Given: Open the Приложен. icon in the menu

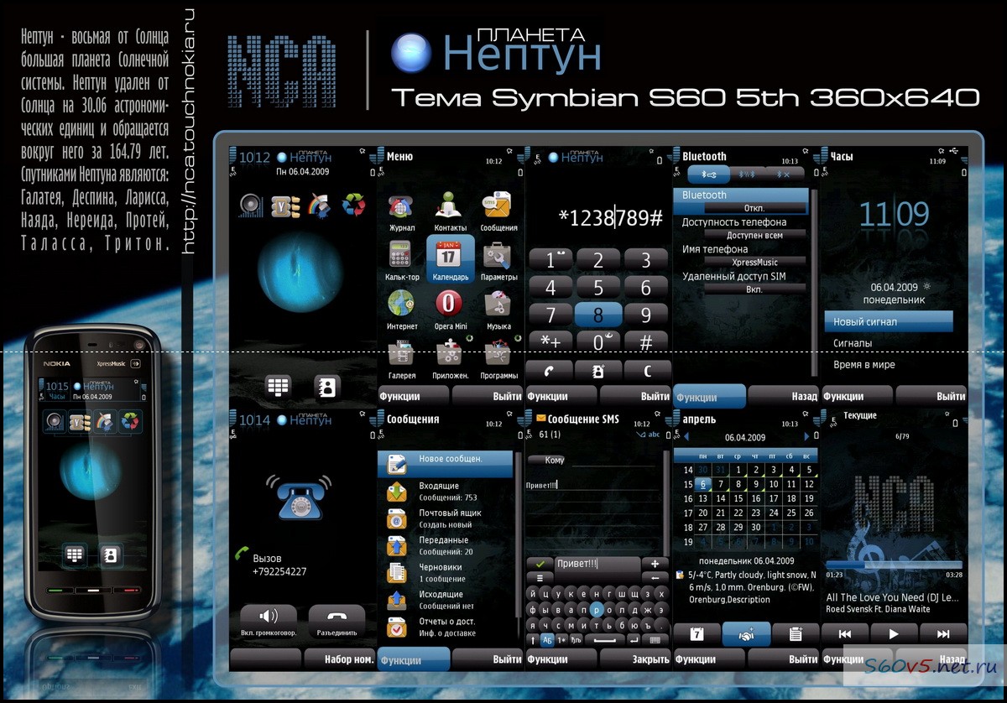Looking at the screenshot, I should (450, 352).
